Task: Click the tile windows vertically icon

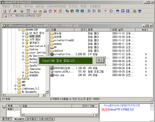Action: point(128,11)
